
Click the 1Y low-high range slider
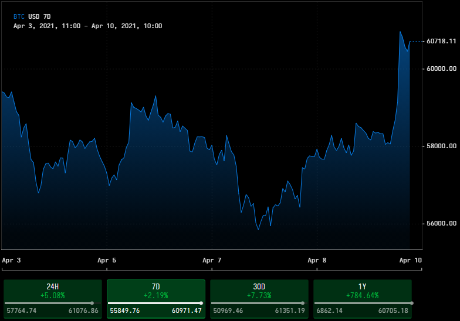point(363,303)
